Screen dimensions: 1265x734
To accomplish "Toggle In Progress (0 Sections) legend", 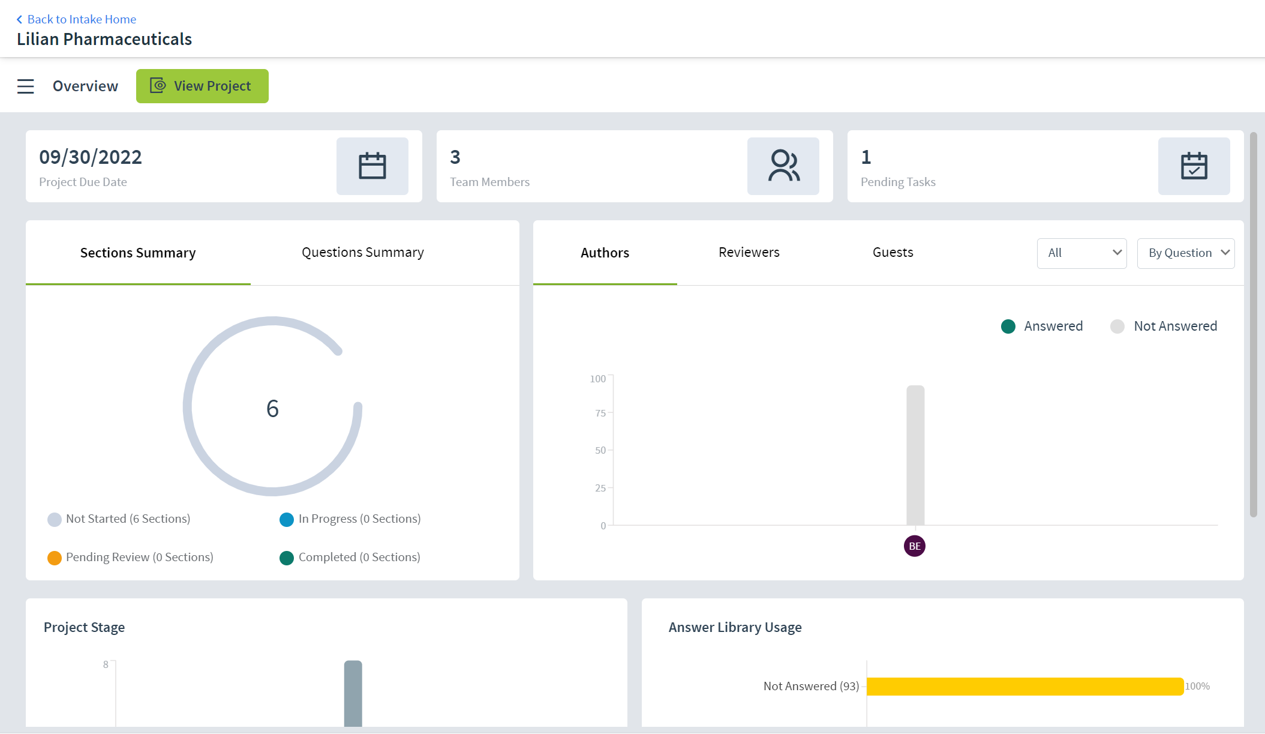I will 350,519.
